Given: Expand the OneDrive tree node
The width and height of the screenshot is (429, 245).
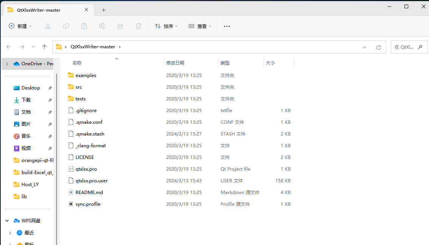Looking at the screenshot, I should [x=7, y=64].
